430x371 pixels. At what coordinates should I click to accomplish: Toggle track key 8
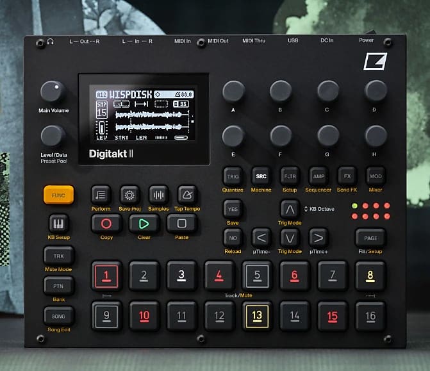pos(370,276)
